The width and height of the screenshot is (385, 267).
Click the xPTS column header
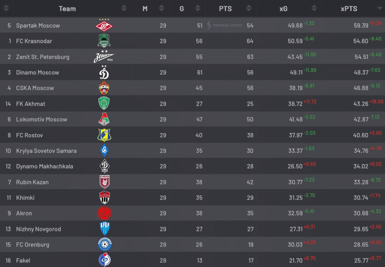349,9
